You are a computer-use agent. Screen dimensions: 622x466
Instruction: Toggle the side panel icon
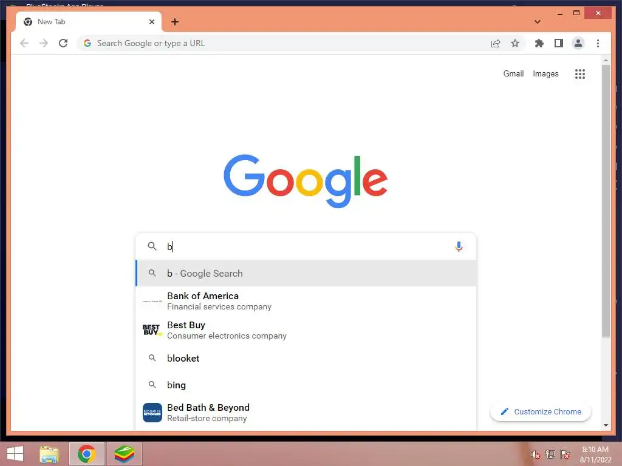point(559,43)
